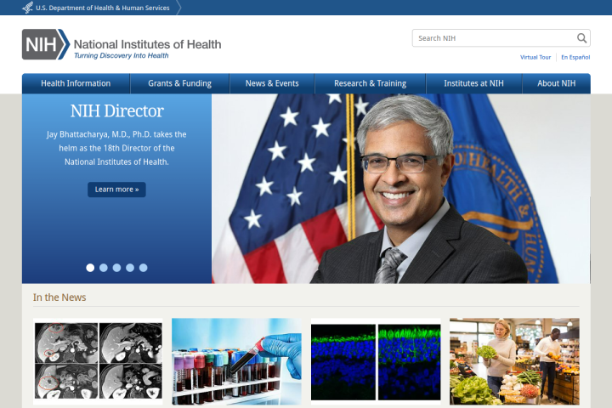Open U.S. Department of Health & Human Services link
The image size is (612, 408).
(x=103, y=8)
